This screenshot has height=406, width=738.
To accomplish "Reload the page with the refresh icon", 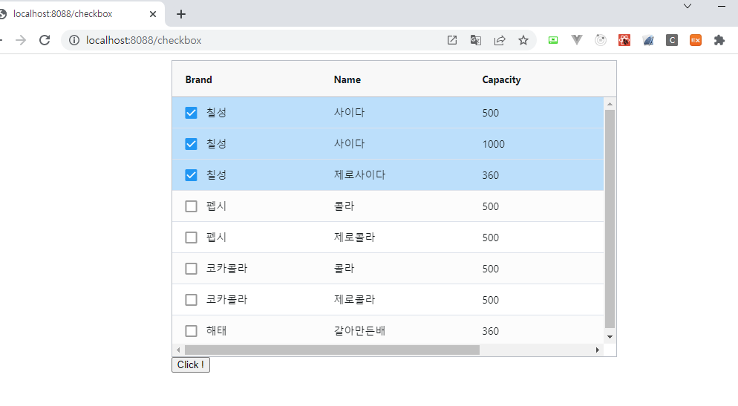I will click(45, 41).
